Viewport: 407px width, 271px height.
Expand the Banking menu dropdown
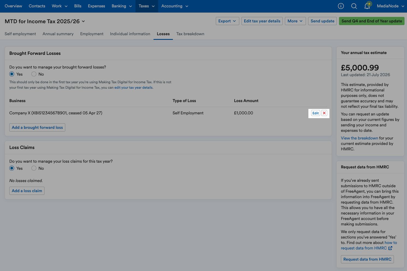pos(122,6)
